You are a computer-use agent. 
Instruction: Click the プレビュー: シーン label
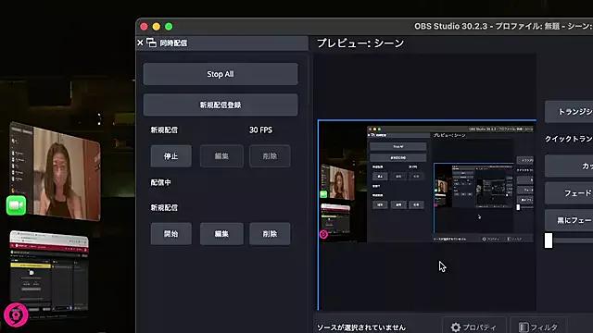pyautogui.click(x=360, y=43)
